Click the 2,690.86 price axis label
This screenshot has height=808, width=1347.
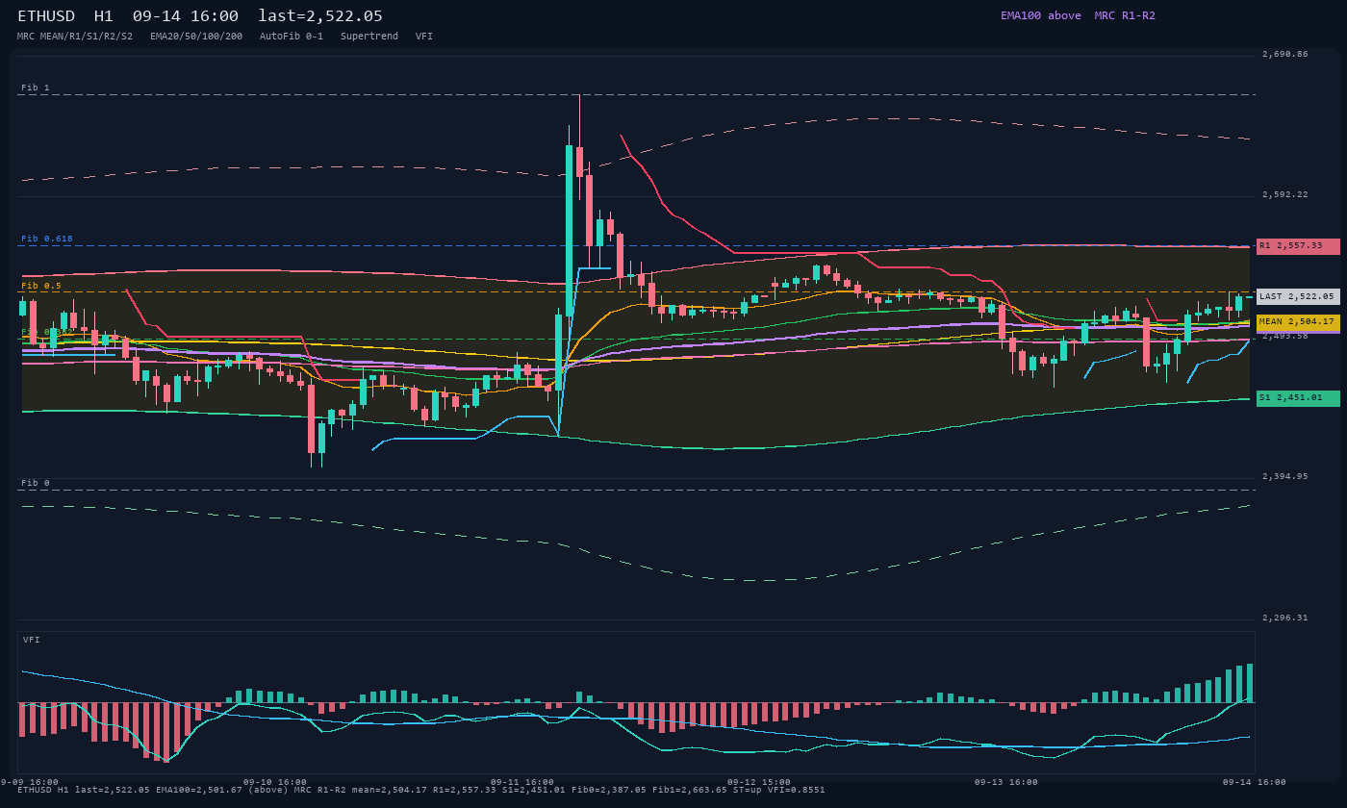[1285, 54]
